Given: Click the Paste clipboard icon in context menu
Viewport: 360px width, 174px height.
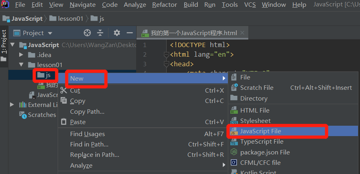Looking at the screenshot, I should pos(64,122).
